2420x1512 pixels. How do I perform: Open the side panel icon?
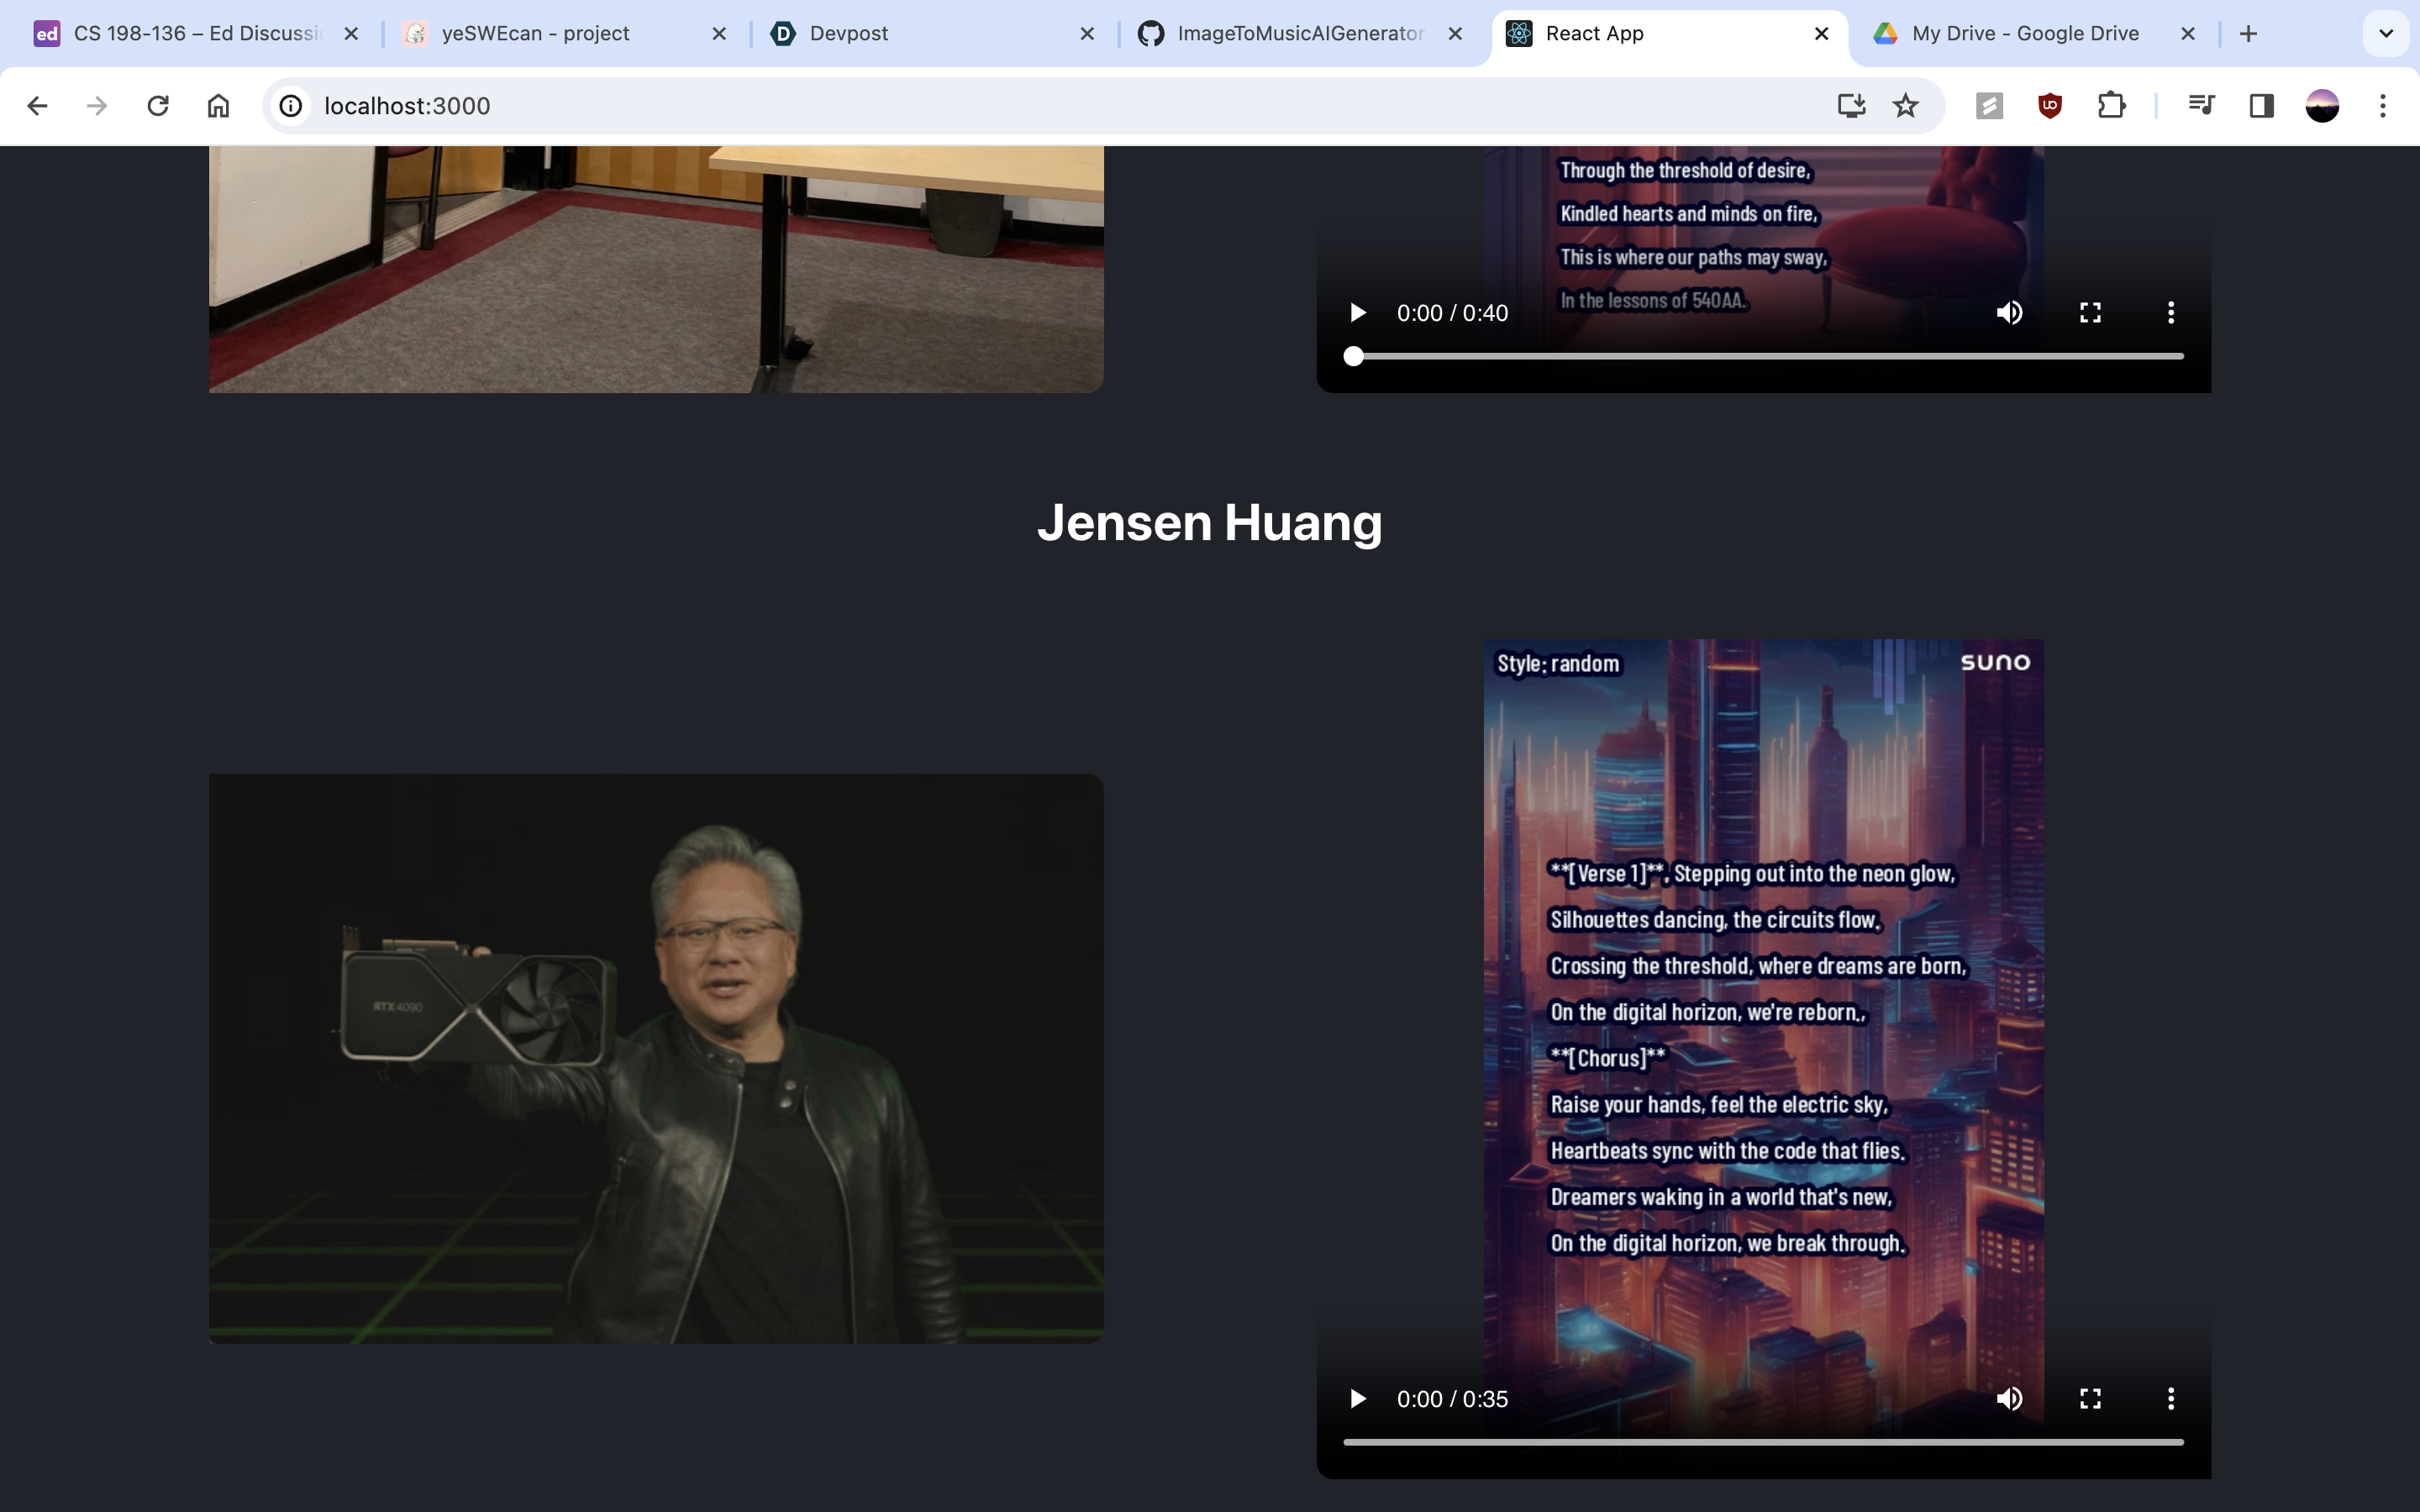click(x=2261, y=106)
